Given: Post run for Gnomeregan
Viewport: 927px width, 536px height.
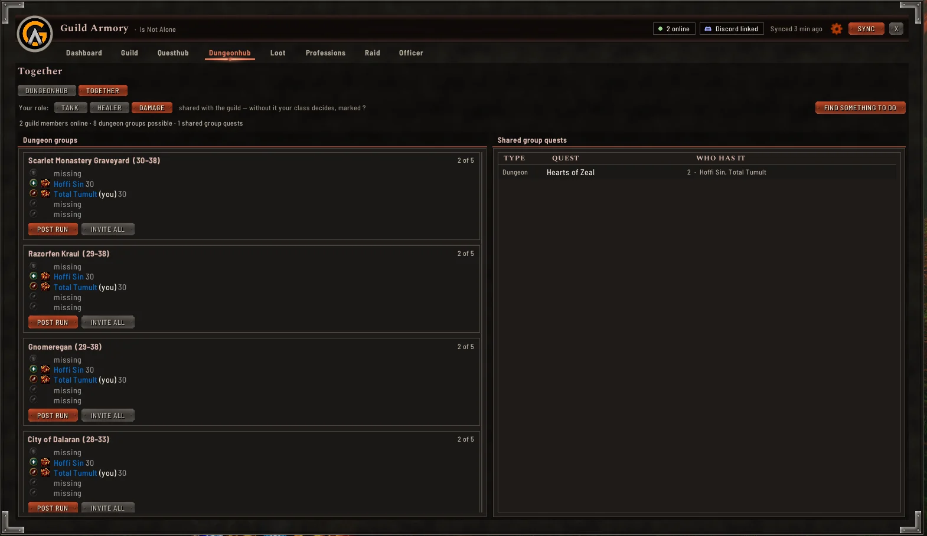Looking at the screenshot, I should [53, 416].
